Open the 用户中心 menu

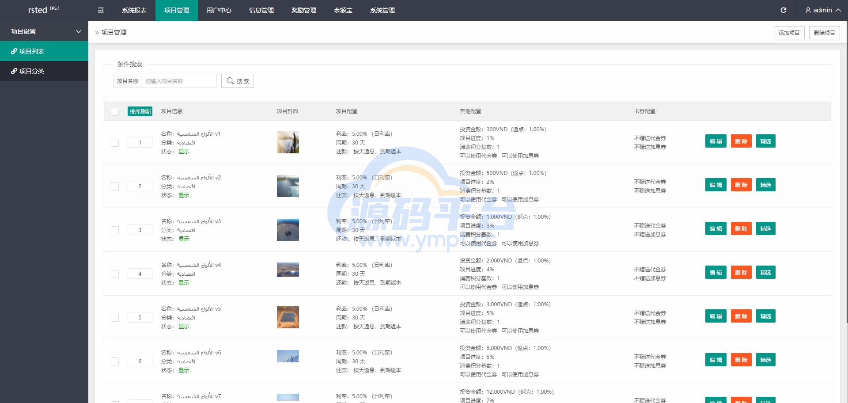(219, 10)
